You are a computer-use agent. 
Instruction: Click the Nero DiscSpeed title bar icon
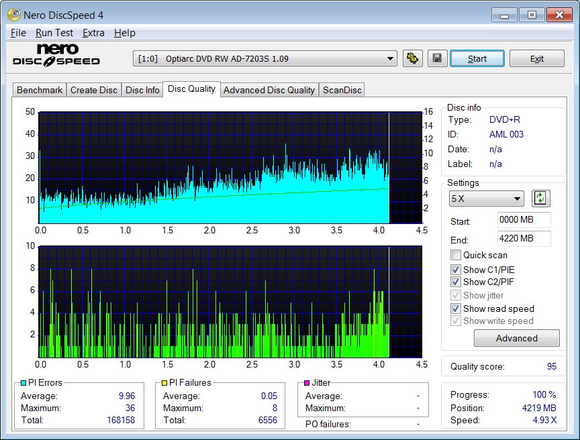(14, 15)
